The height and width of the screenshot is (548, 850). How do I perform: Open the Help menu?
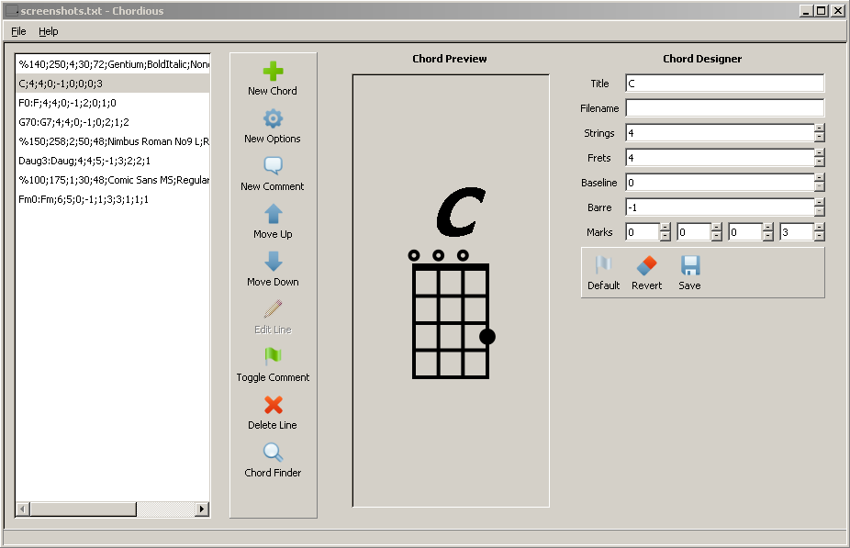48,31
